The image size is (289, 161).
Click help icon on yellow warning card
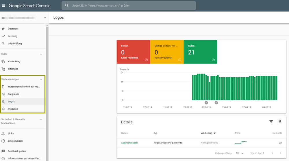coord(179,60)
